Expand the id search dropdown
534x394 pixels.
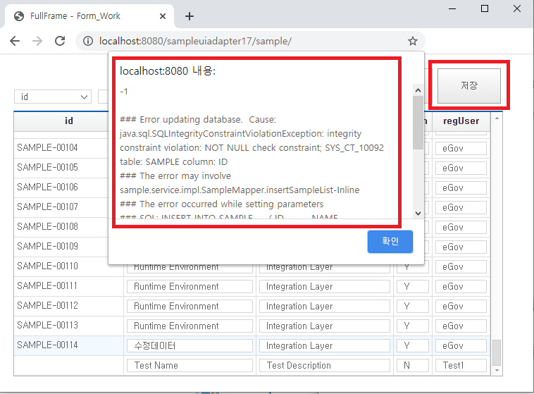pos(85,97)
